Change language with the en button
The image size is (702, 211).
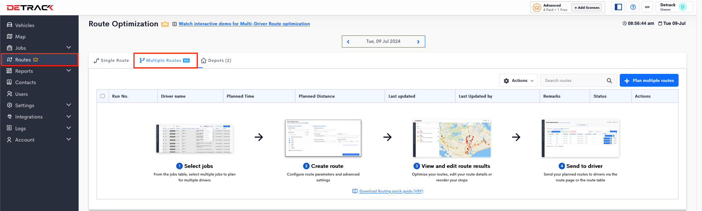pyautogui.click(x=647, y=7)
